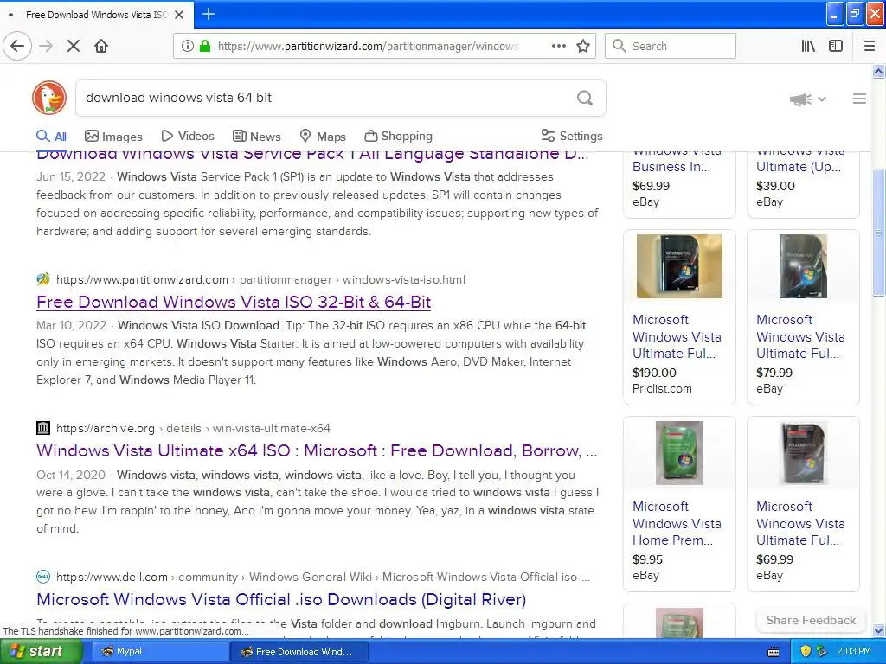The height and width of the screenshot is (664, 886).
Task: Open the green Vista Home Premium thumbnail
Action: 679,453
